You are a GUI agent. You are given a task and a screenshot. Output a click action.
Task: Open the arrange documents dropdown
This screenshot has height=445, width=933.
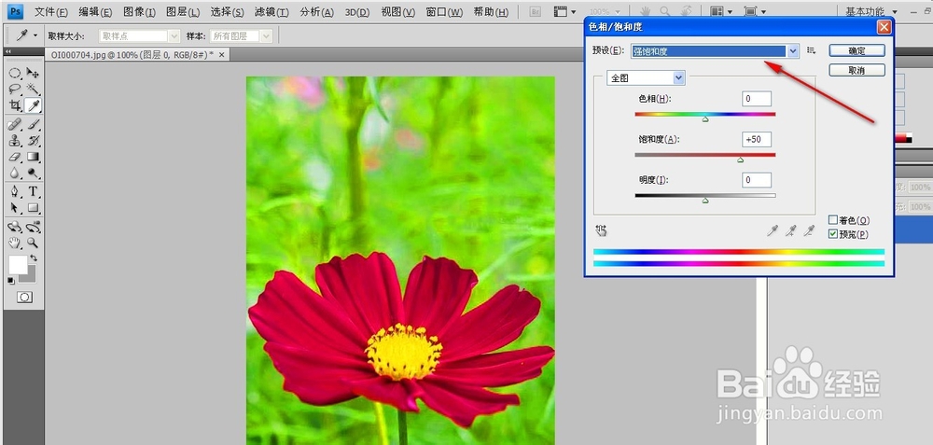point(721,11)
